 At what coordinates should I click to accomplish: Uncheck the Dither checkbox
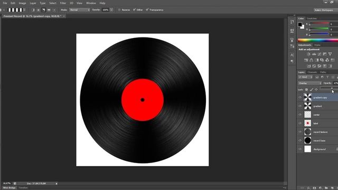click(134, 10)
